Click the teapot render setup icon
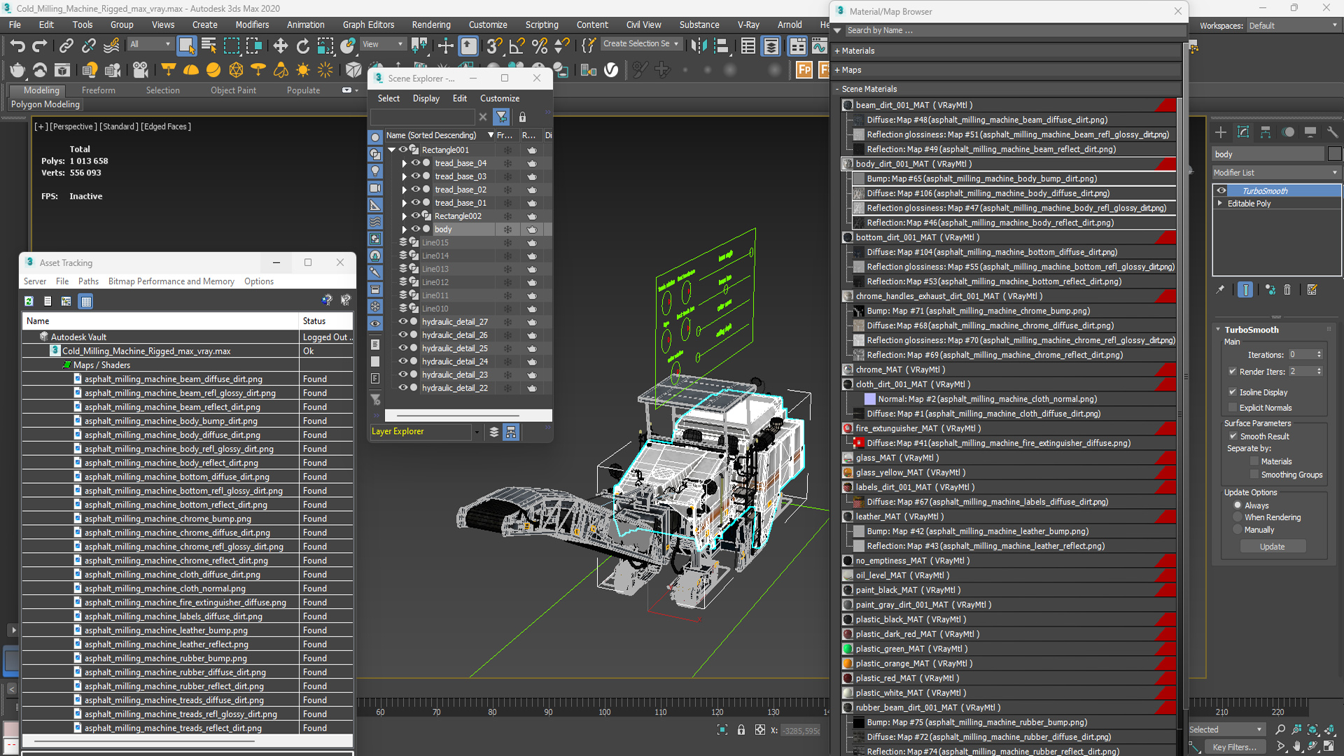1344x756 pixels. (17, 70)
